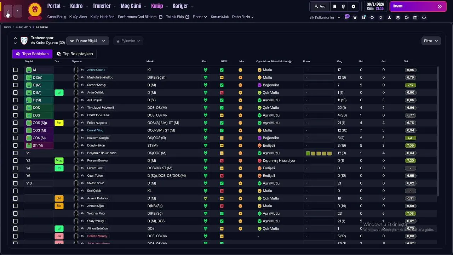Select the Topa Sahipken tab

32,54
